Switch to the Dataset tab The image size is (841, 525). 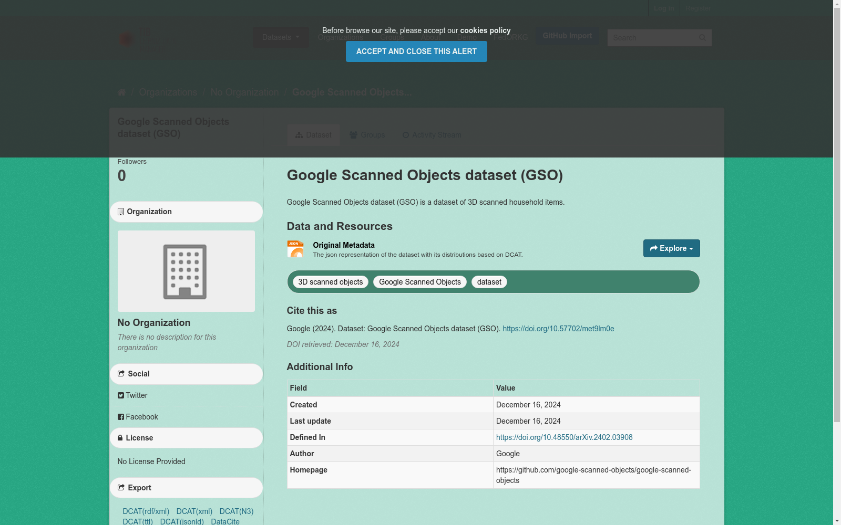(x=313, y=135)
